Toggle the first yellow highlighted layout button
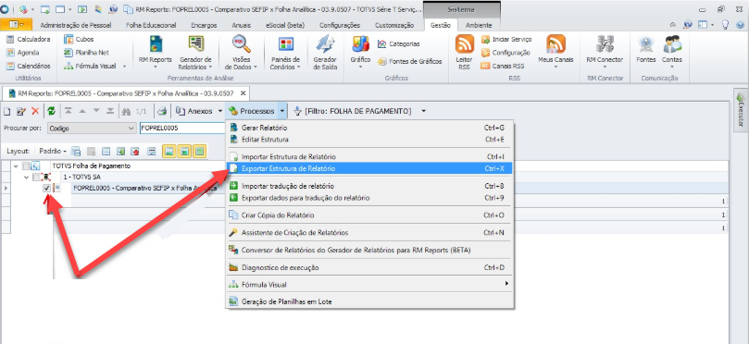The height and width of the screenshot is (344, 749). point(169,152)
